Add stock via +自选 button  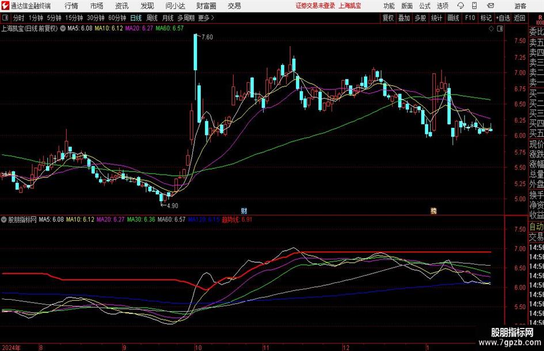coord(503,18)
